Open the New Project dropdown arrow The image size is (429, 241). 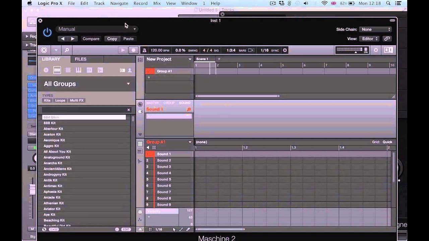(190, 59)
